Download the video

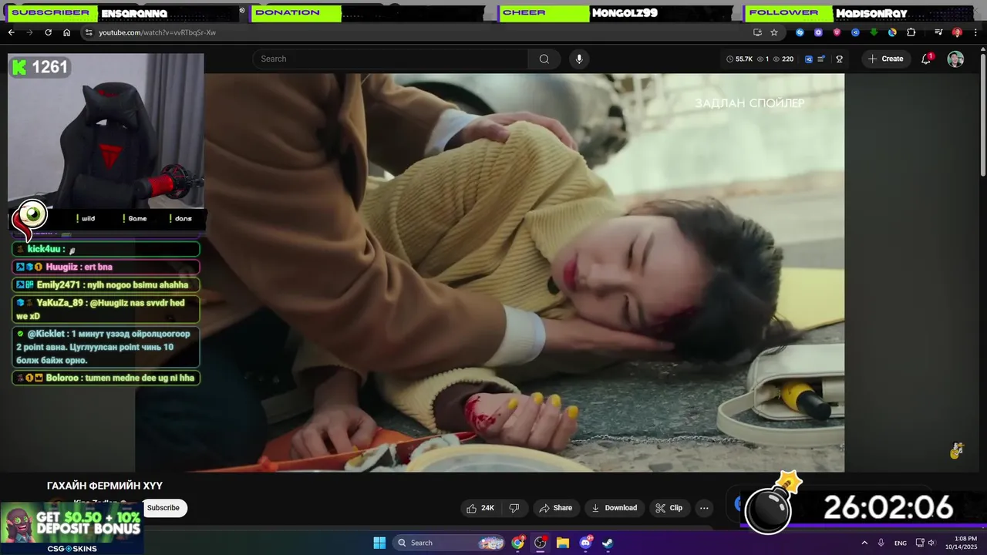[614, 508]
